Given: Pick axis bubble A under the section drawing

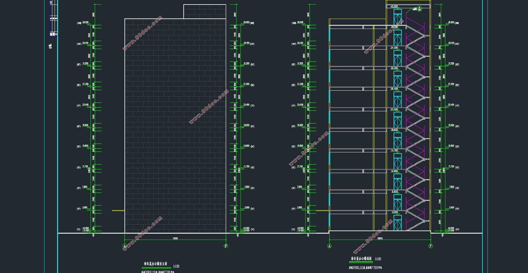Looking at the screenshot, I should (x=329, y=246).
